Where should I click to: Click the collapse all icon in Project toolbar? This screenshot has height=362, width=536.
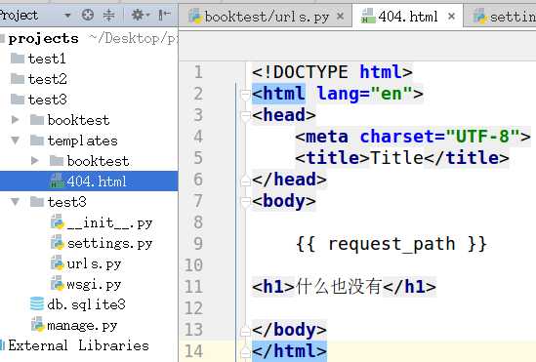pyautogui.click(x=108, y=15)
